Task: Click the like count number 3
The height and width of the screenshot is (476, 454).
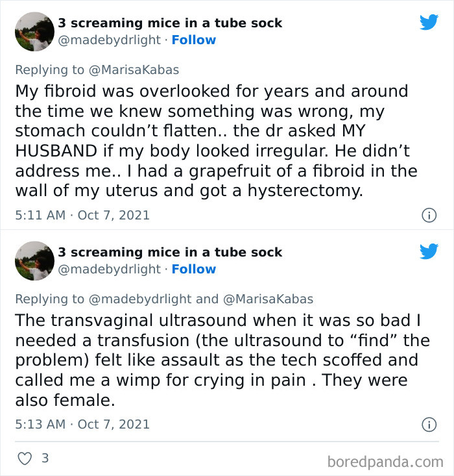Action: [x=45, y=458]
